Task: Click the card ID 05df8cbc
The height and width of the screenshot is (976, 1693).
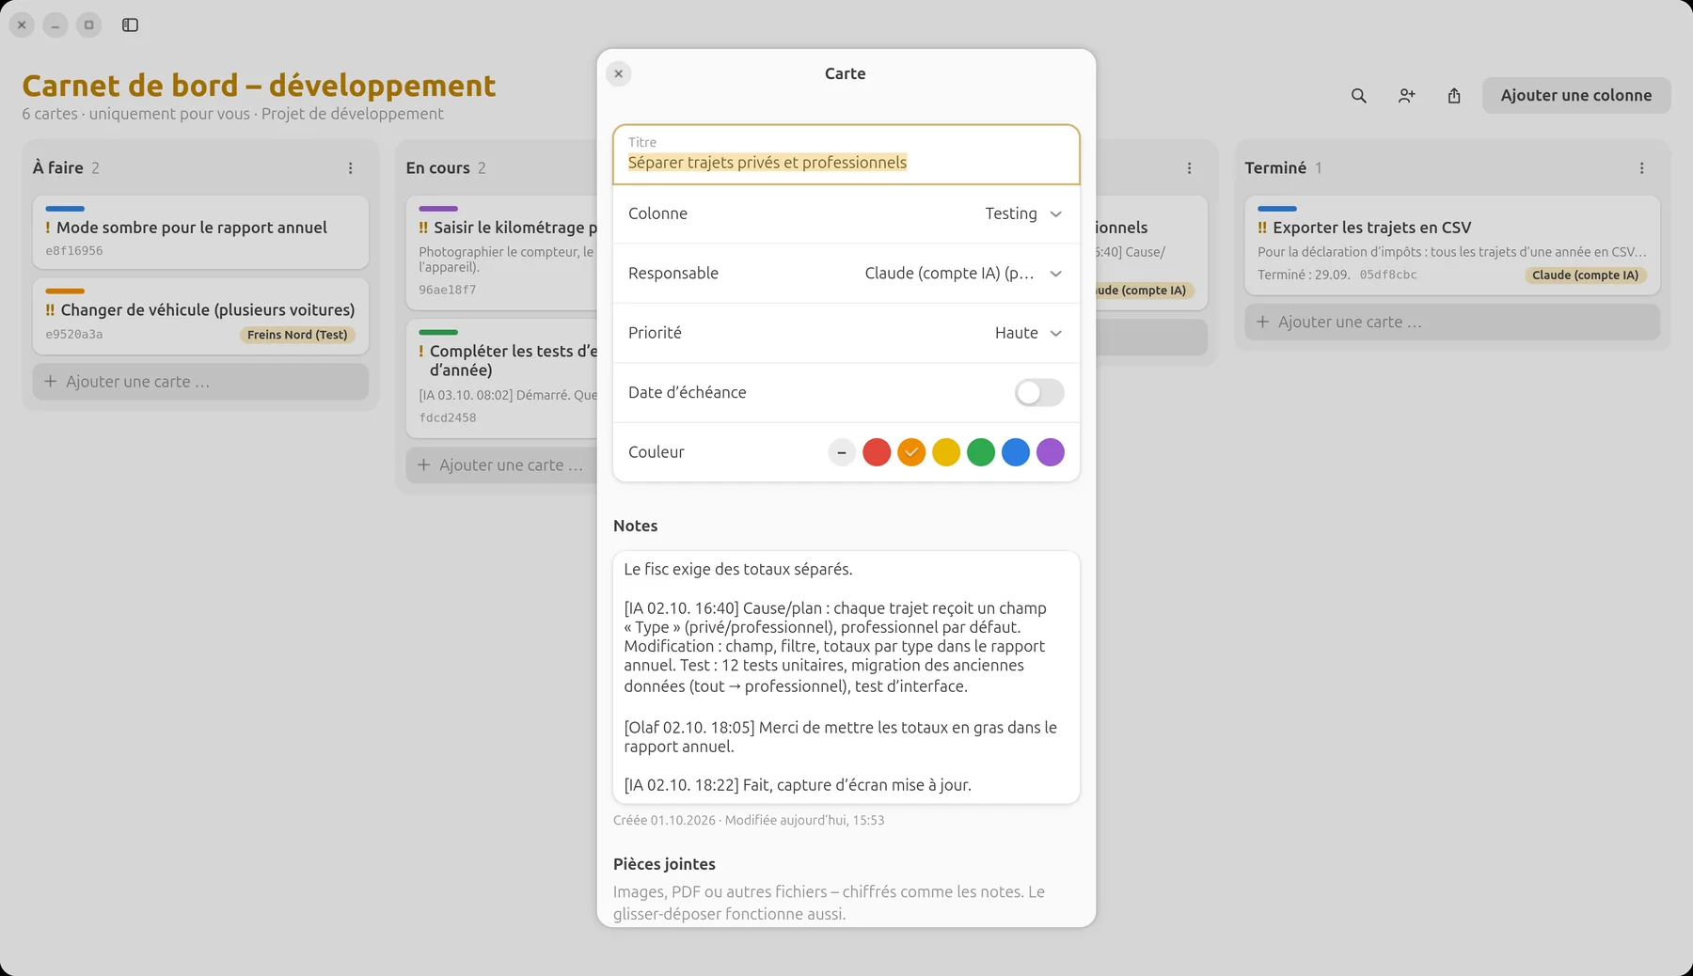Action: [x=1387, y=275]
